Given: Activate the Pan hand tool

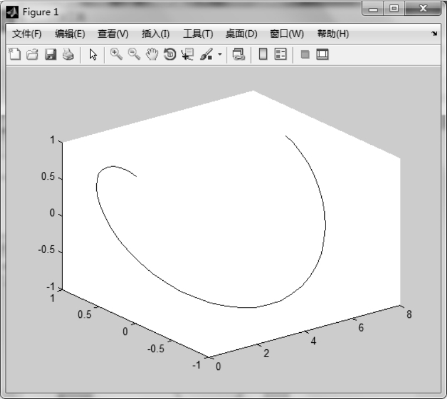Looking at the screenshot, I should (152, 55).
